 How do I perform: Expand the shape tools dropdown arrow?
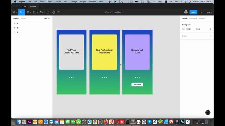tap(37, 13)
